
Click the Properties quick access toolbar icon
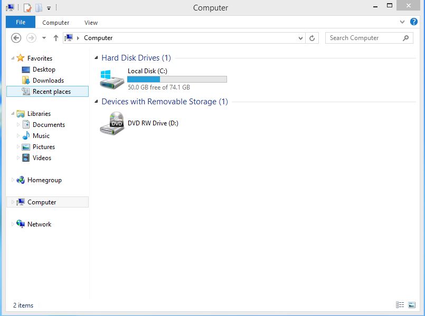coord(27,8)
